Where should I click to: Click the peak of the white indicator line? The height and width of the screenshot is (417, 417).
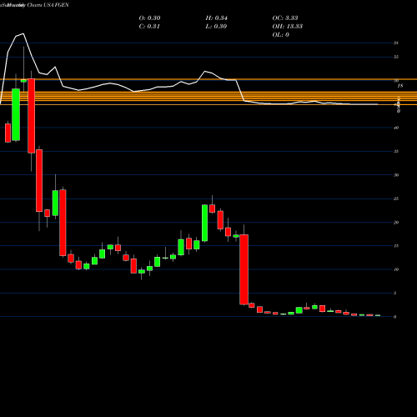[23, 33]
